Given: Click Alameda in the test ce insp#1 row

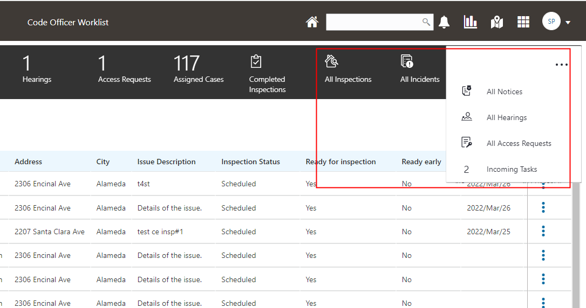Looking at the screenshot, I should click(x=111, y=232).
